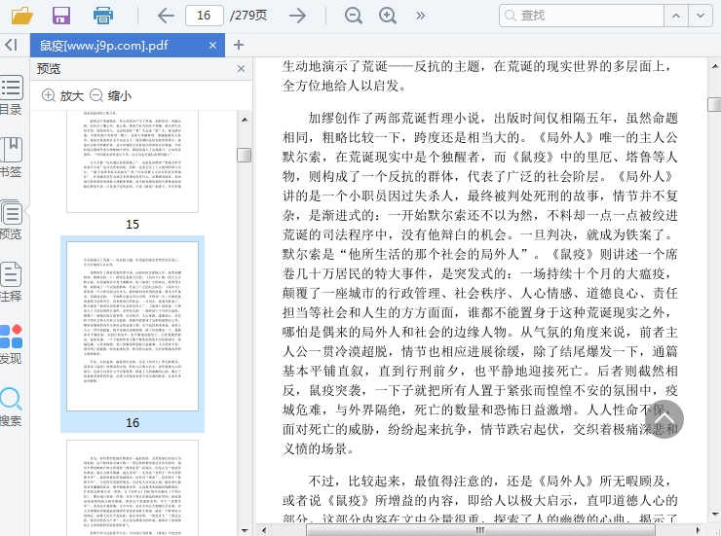Open the 目录 contents sidebar
The image size is (721, 536).
pos(11,95)
